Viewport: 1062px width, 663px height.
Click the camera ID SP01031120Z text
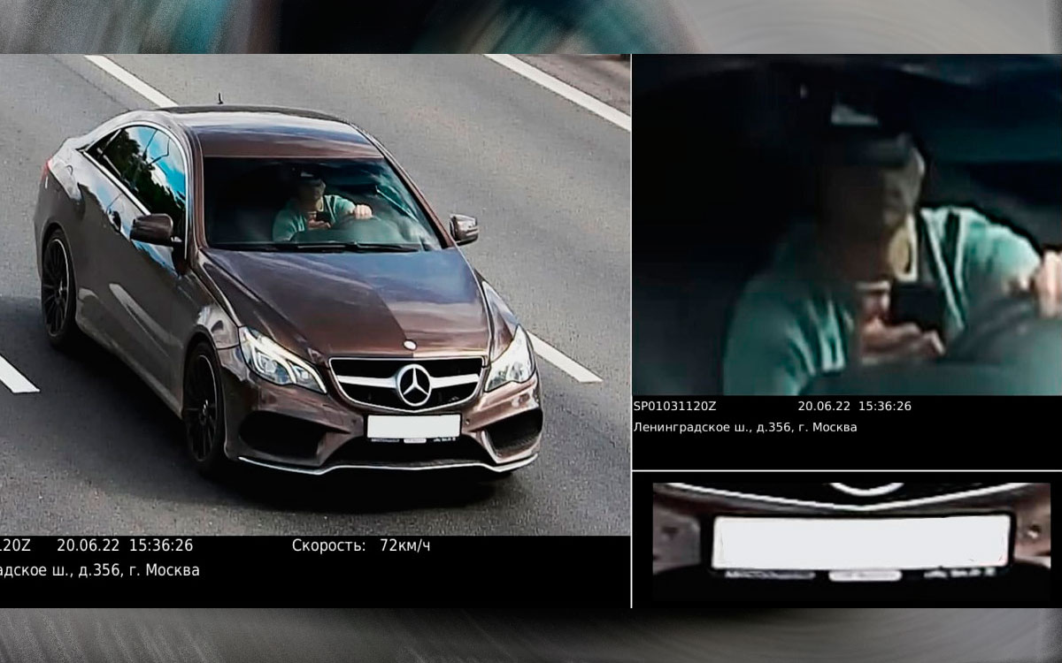[x=674, y=407]
